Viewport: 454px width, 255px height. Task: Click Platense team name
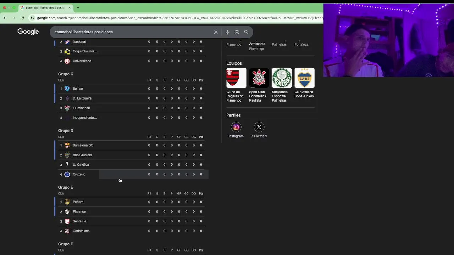click(79, 211)
